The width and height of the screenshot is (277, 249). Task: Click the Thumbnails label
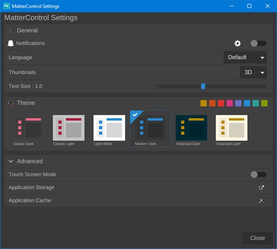pyautogui.click(x=22, y=72)
